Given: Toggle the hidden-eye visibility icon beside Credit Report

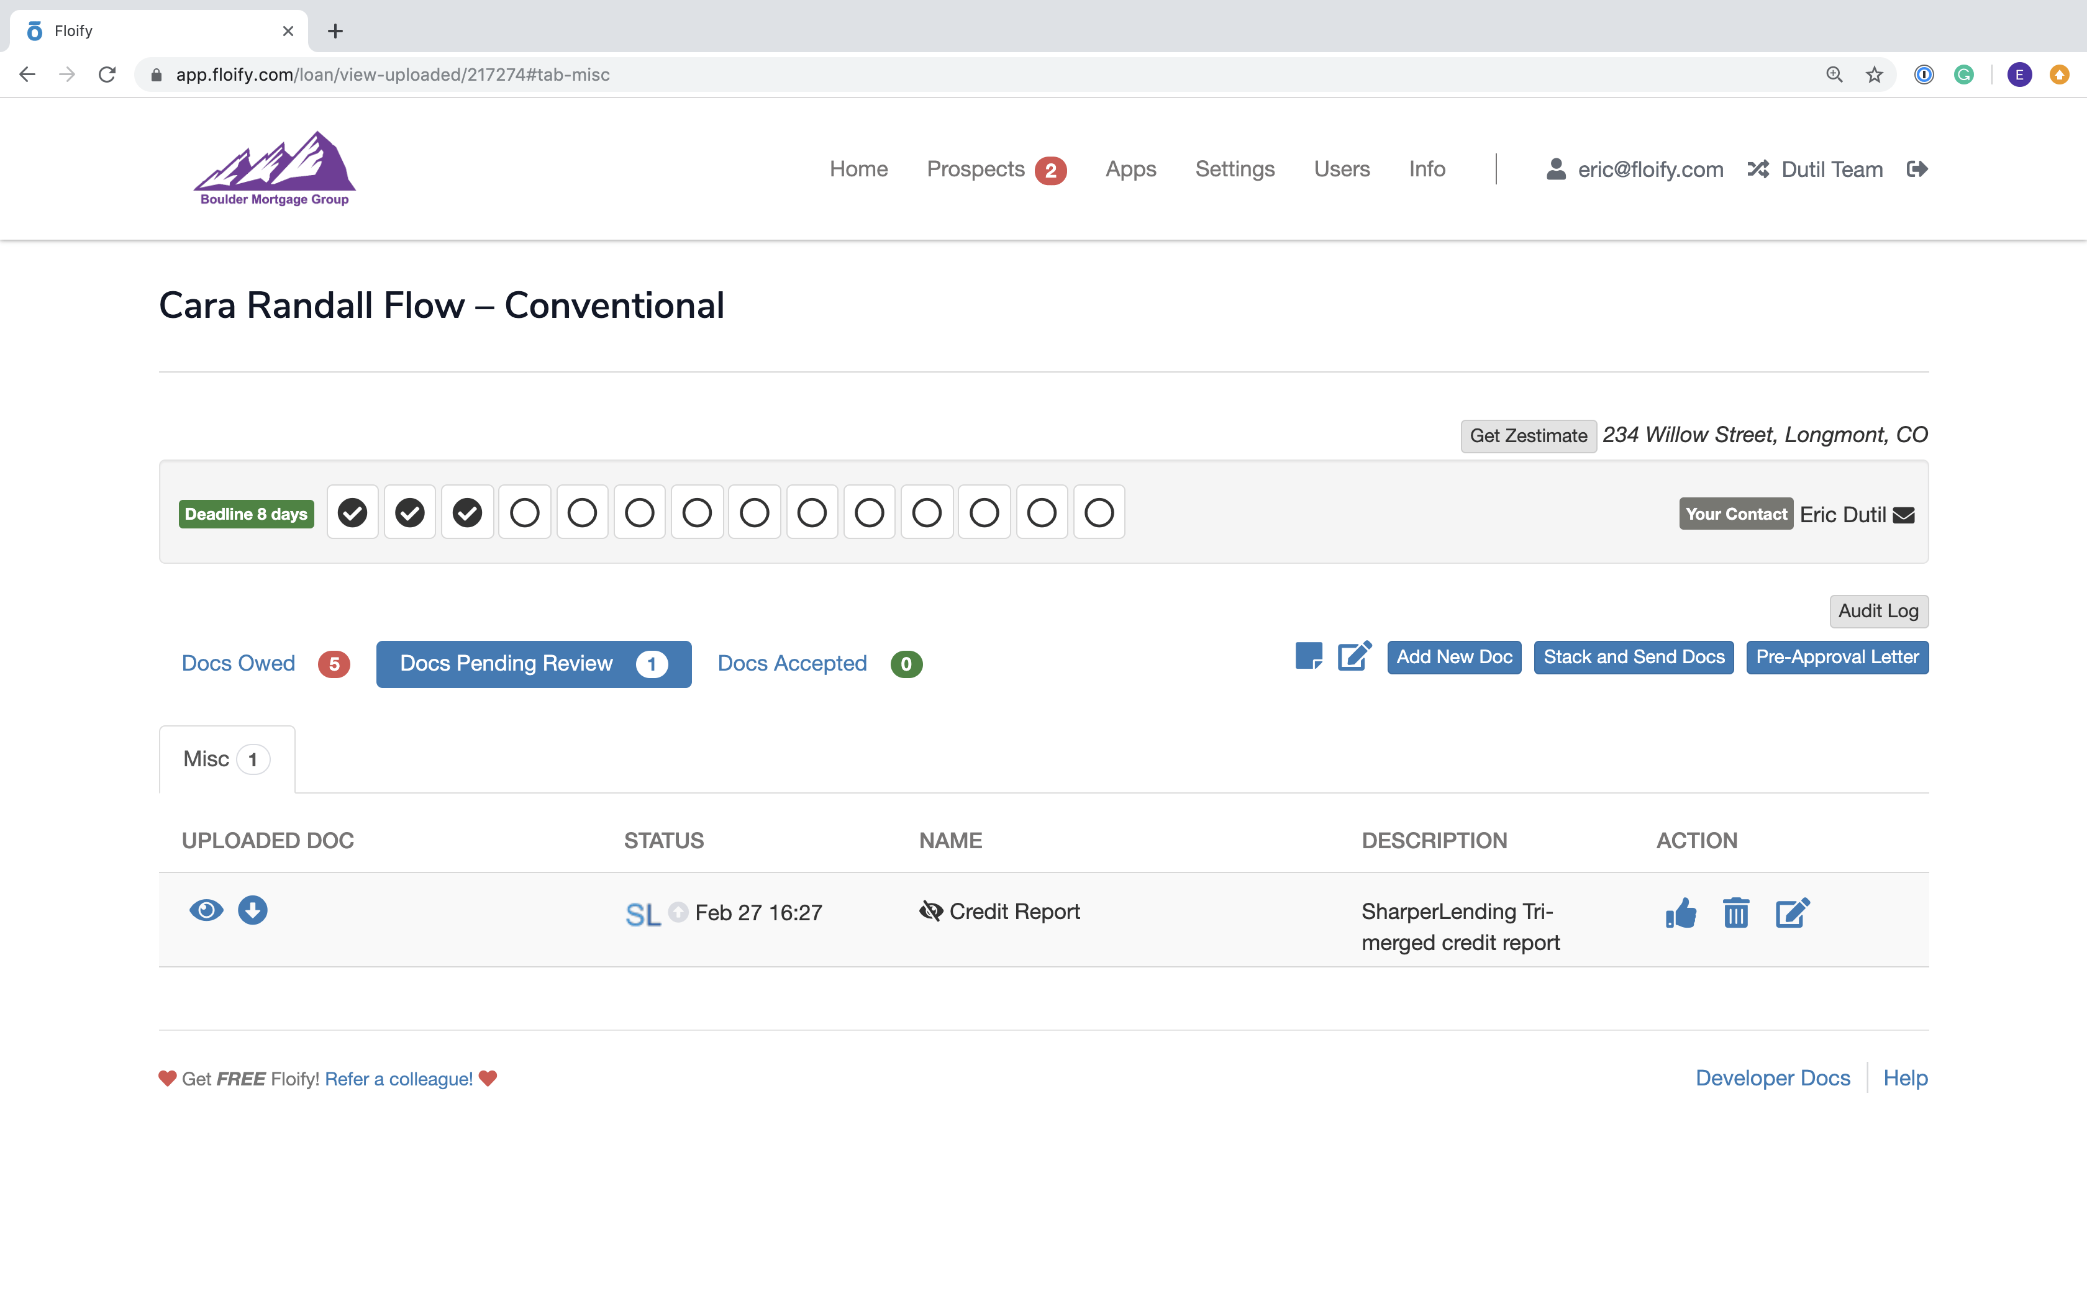Looking at the screenshot, I should tap(930, 911).
